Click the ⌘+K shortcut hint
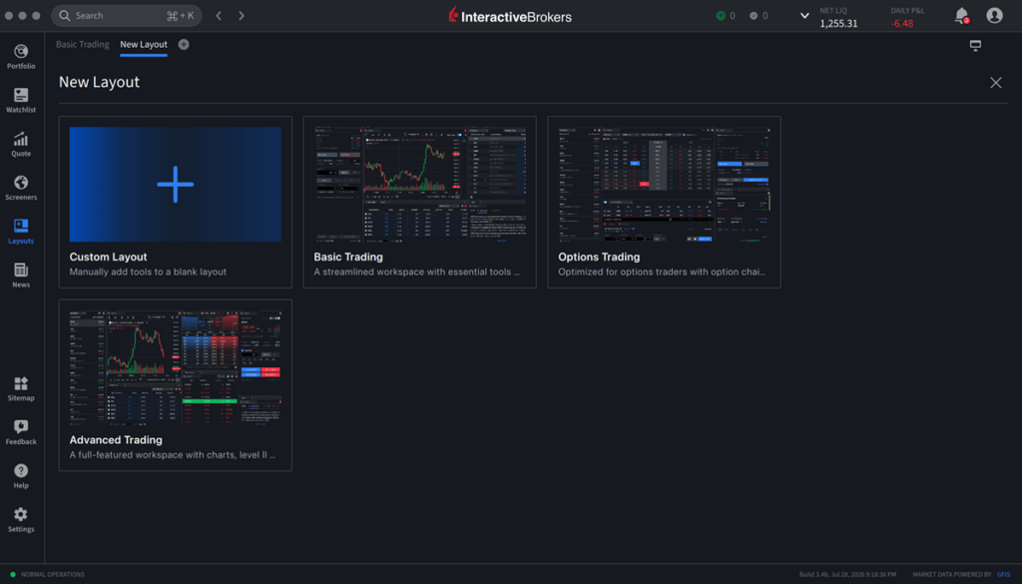The image size is (1022, 584). coord(180,16)
